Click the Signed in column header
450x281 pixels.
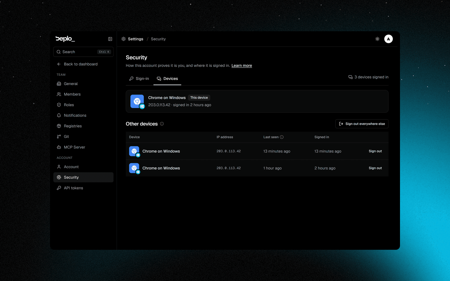[x=322, y=137]
